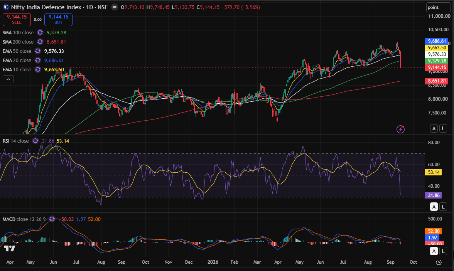Click the 11,000.00 level on the price scale

(439, 16)
